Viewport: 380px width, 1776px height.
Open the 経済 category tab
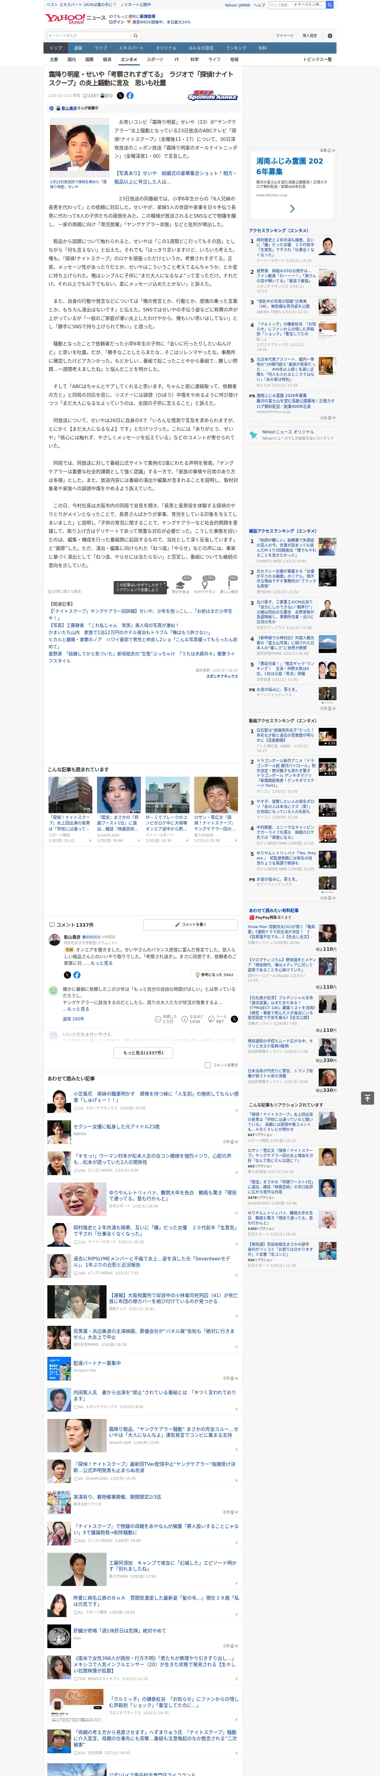pos(107,59)
